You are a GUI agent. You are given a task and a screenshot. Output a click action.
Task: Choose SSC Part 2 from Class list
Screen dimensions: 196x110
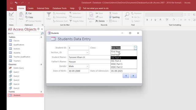click(124, 61)
